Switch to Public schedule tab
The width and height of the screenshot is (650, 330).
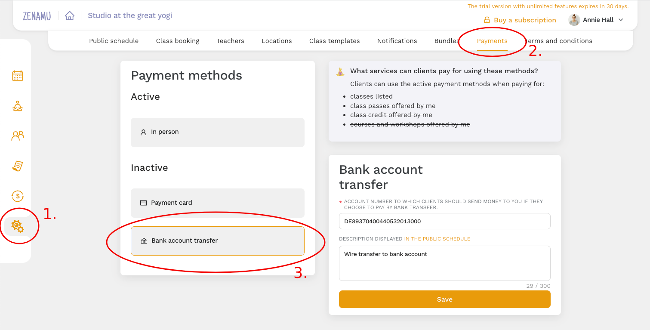(114, 41)
